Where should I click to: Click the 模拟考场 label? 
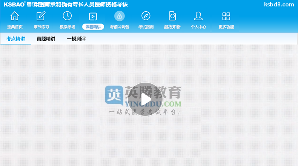(x=67, y=27)
